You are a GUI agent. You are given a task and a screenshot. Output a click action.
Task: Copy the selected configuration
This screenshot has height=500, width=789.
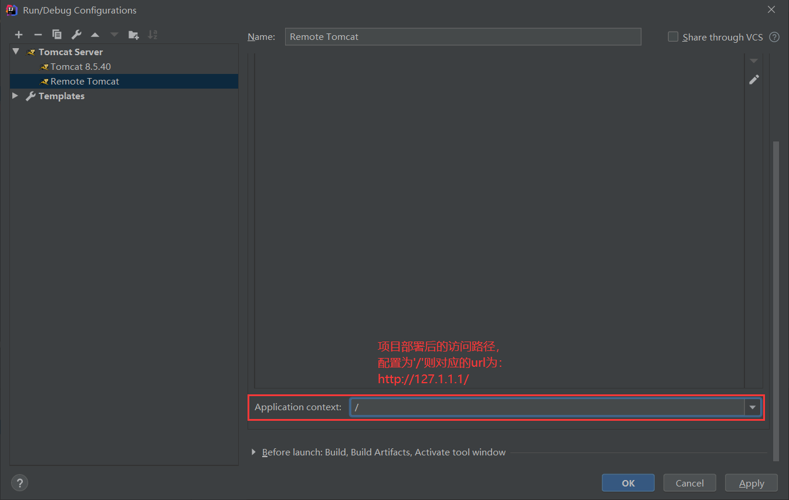(57, 35)
